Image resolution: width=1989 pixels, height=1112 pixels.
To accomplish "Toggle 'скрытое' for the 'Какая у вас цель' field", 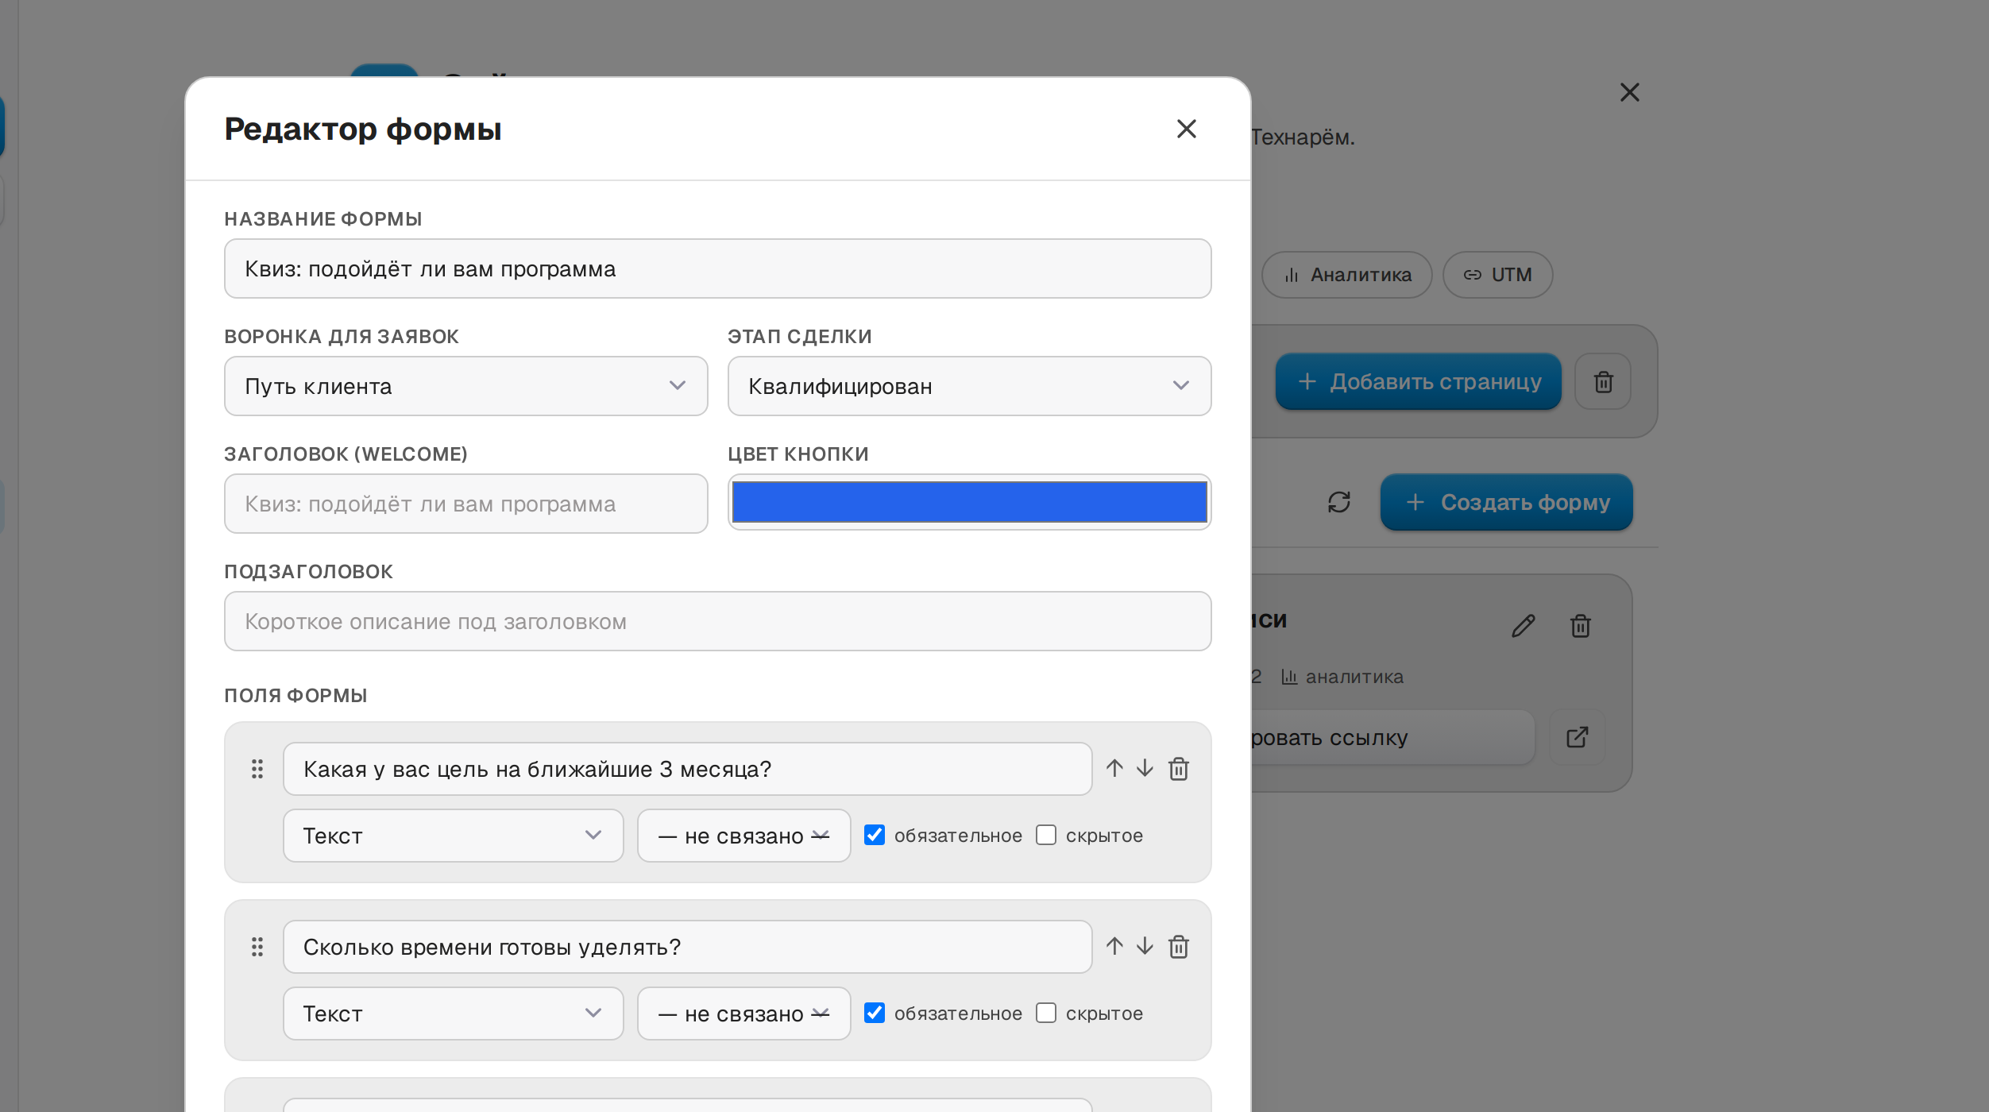I will point(1046,835).
